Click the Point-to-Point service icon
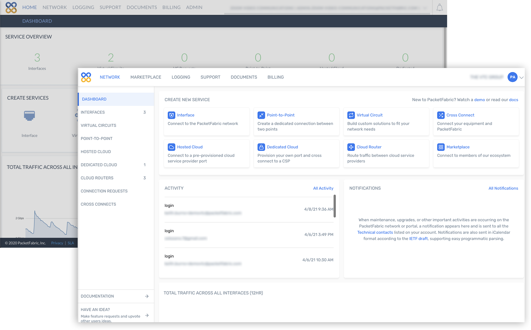 261,115
